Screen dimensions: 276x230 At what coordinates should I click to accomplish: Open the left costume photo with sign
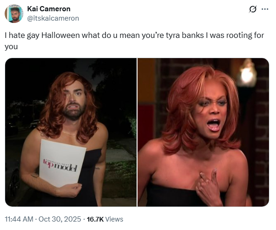click(71, 132)
